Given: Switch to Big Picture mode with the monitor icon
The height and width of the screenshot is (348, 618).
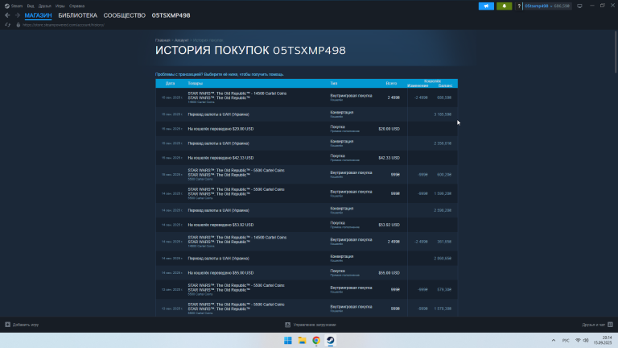Looking at the screenshot, I should coord(579,6).
